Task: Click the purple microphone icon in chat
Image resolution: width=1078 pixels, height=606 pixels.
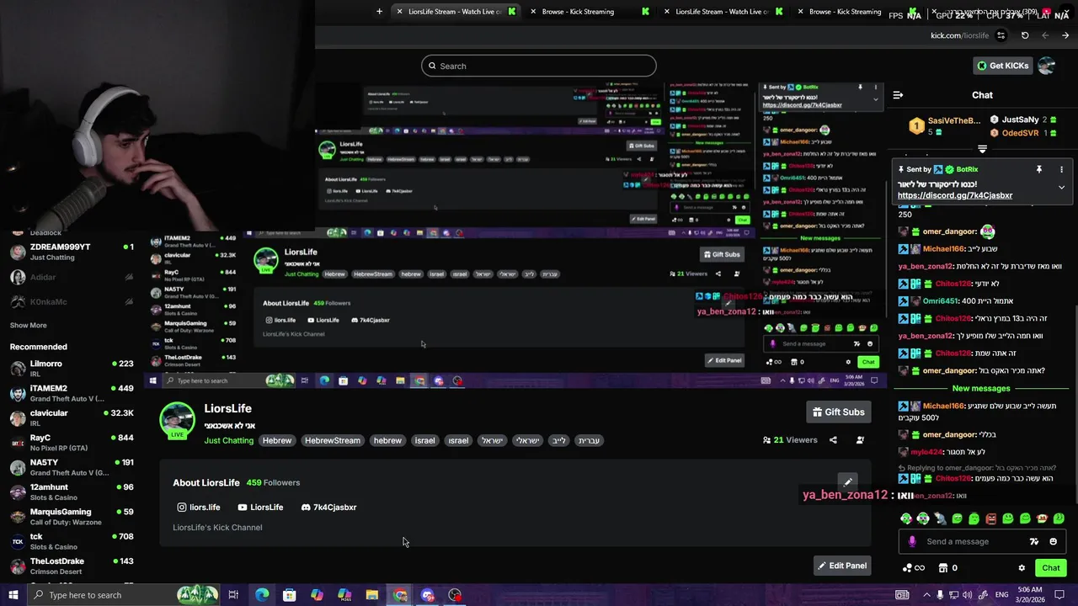Action: (x=912, y=541)
